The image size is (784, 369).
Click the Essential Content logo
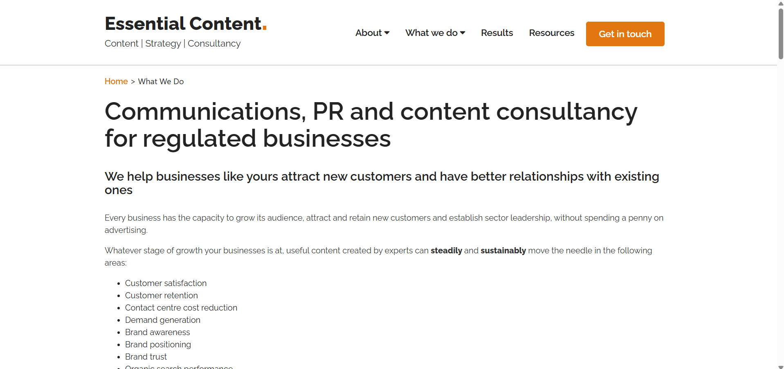[x=185, y=24]
